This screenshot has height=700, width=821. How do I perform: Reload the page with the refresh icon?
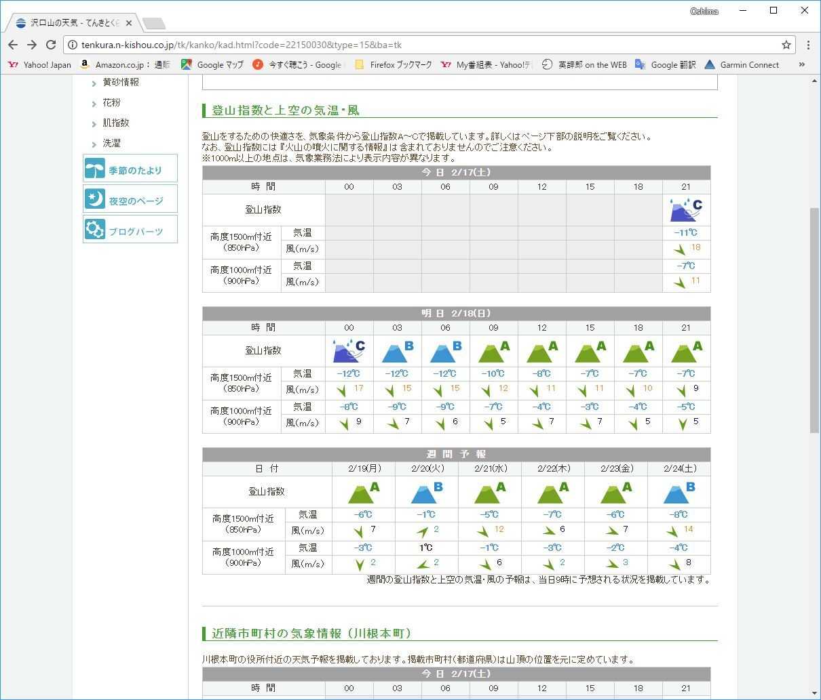(x=50, y=45)
